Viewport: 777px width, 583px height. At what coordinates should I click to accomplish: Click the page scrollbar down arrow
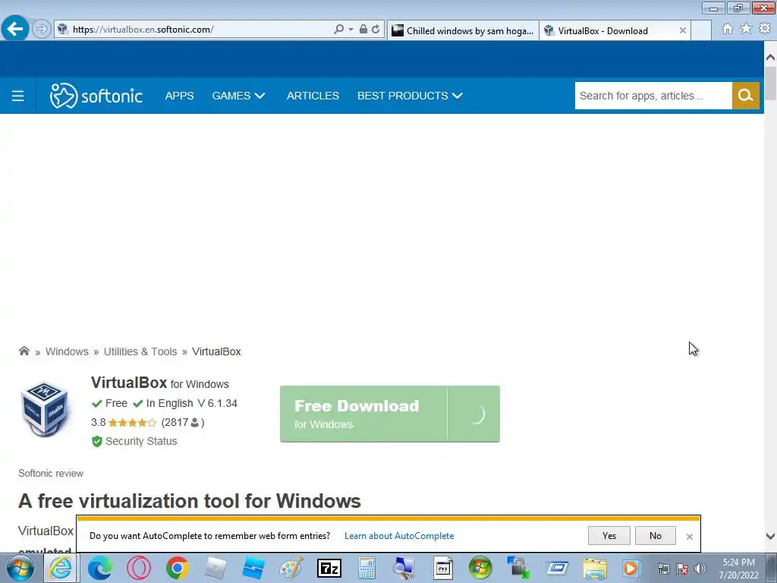(770, 536)
